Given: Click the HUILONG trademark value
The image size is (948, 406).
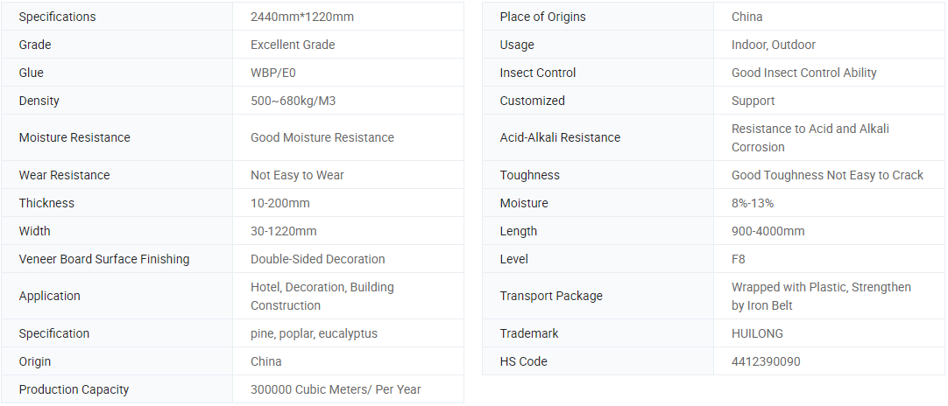Looking at the screenshot, I should 757,333.
